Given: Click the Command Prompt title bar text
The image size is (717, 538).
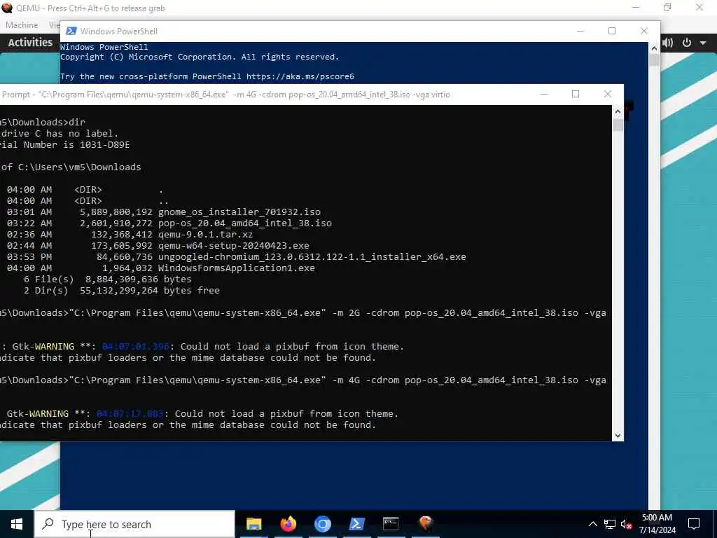Looking at the screenshot, I should pos(226,95).
